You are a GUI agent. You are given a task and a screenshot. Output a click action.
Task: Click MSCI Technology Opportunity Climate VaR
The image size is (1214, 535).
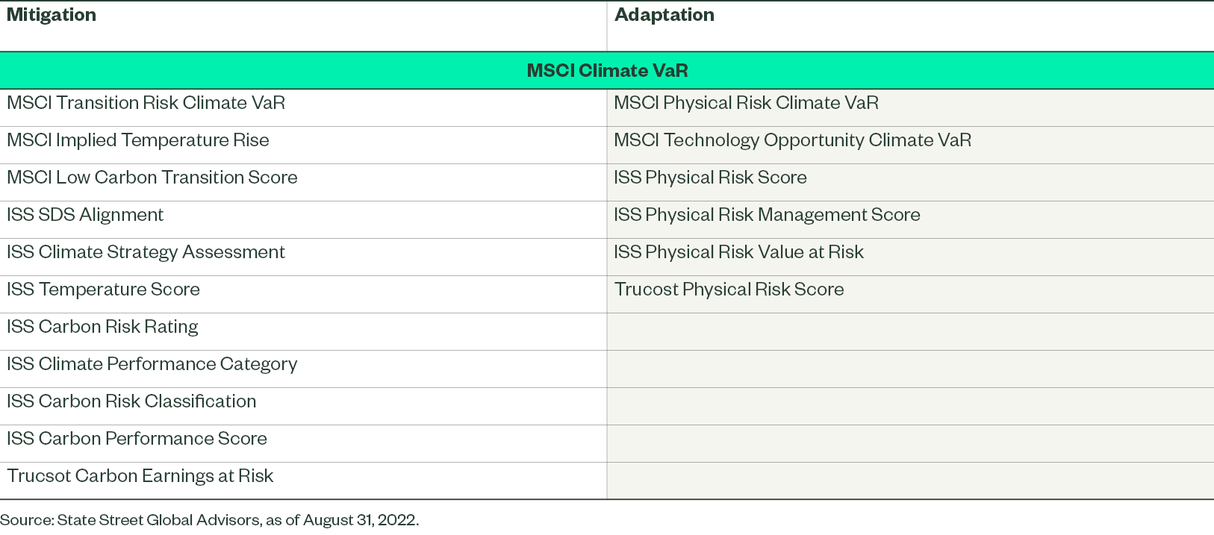(x=792, y=140)
